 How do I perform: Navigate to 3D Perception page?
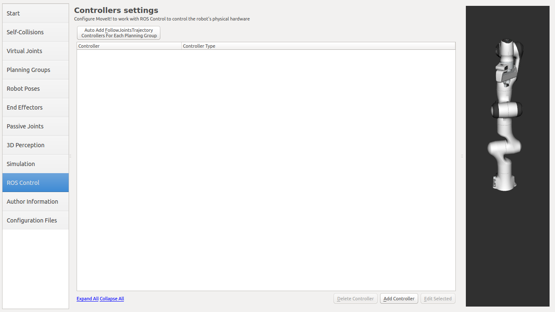click(36, 145)
